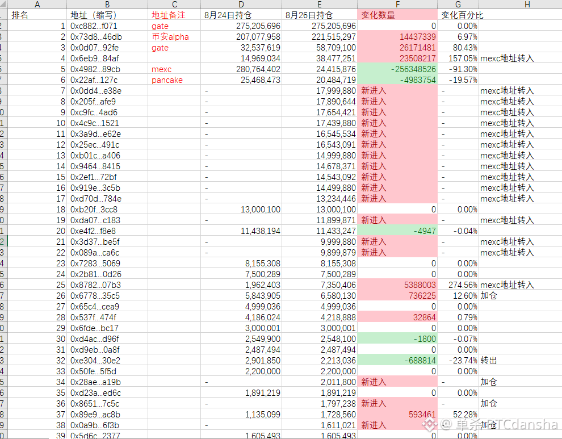This screenshot has height=439, width=562.
Task: Select green cell -688814
Action: pyautogui.click(x=397, y=360)
